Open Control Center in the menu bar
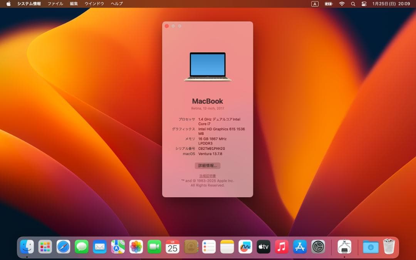This screenshot has height=260, width=416. coord(364,4)
